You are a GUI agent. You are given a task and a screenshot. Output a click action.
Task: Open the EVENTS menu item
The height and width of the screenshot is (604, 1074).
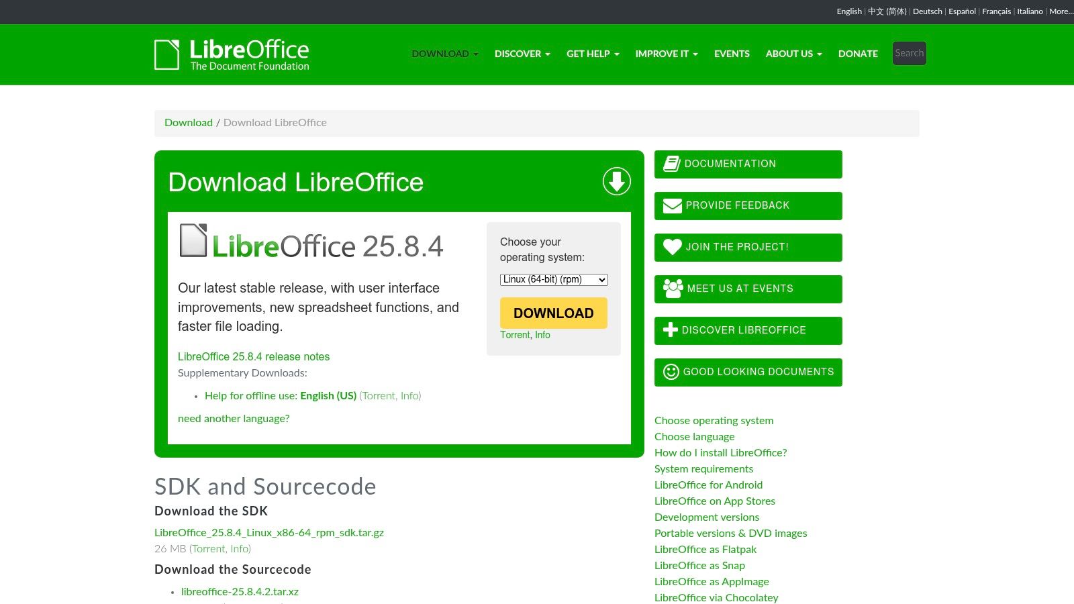[x=732, y=54]
